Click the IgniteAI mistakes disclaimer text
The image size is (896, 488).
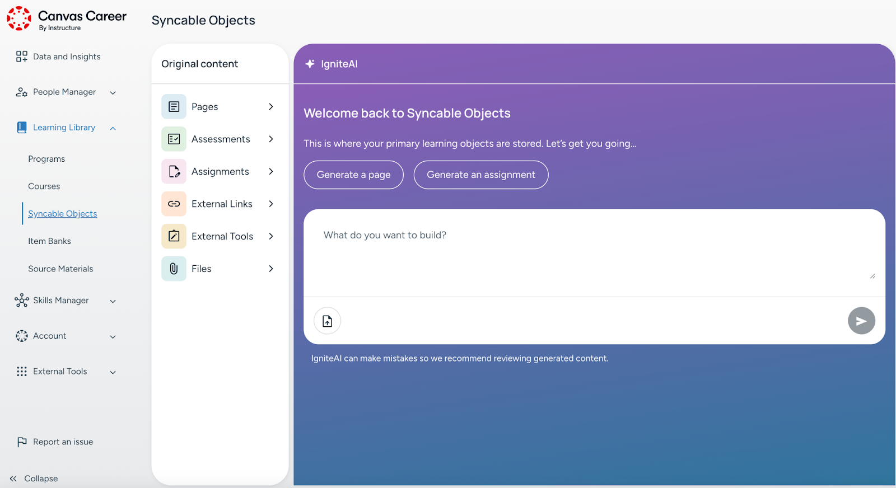[460, 358]
